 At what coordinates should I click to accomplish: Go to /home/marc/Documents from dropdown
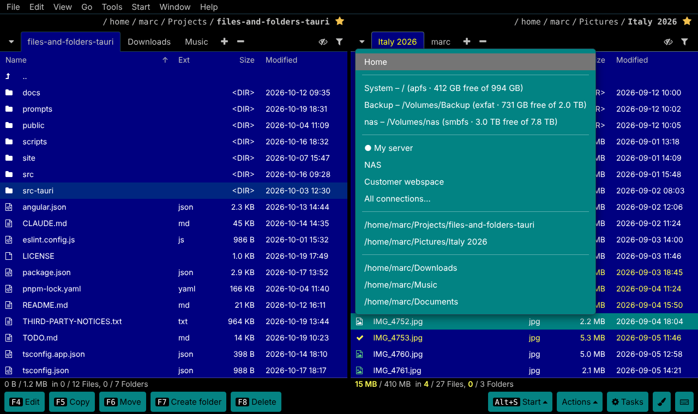click(475, 302)
